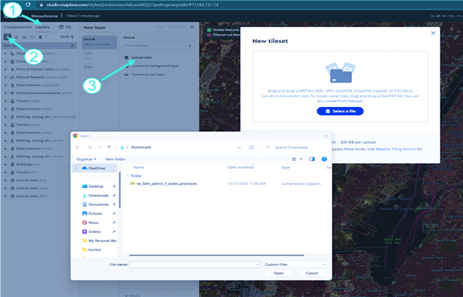Expand the Point of interest labels layer group
The width and height of the screenshot is (463, 297).
click(x=5, y=69)
